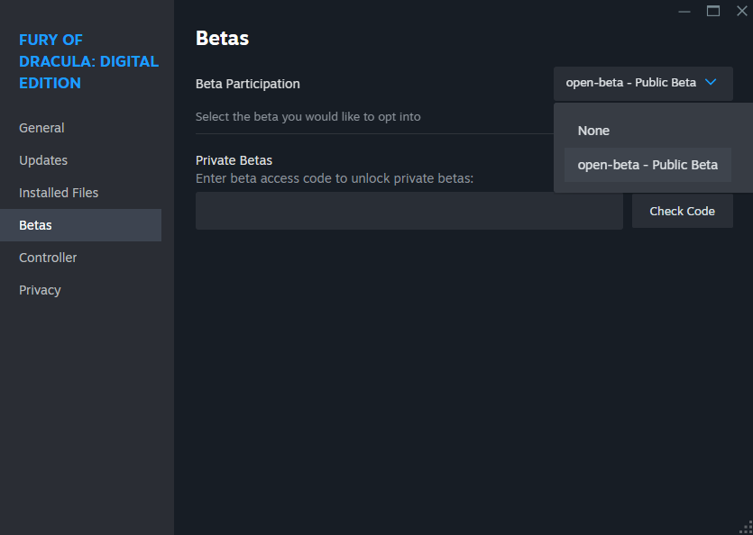
Task: Close the game properties window
Action: point(741,11)
